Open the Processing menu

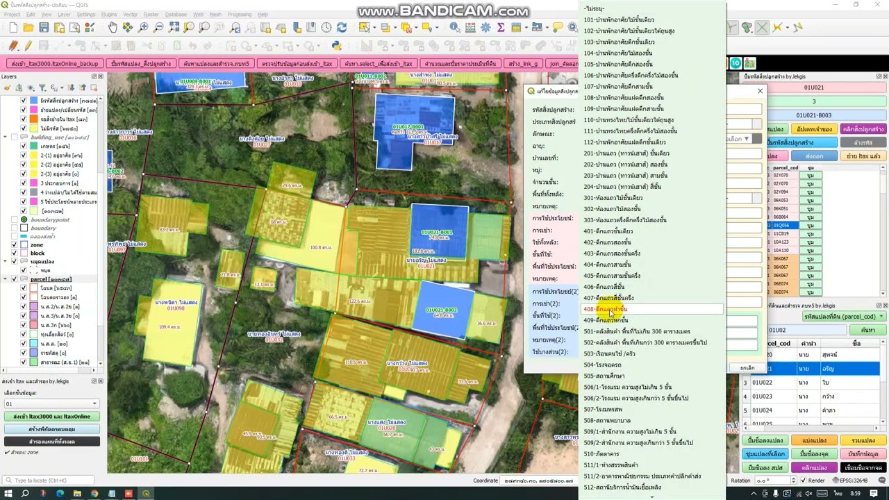point(240,15)
